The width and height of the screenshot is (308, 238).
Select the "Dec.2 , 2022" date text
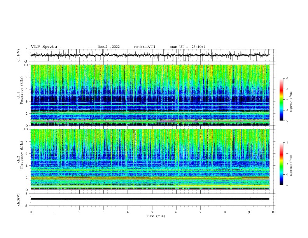(108, 47)
